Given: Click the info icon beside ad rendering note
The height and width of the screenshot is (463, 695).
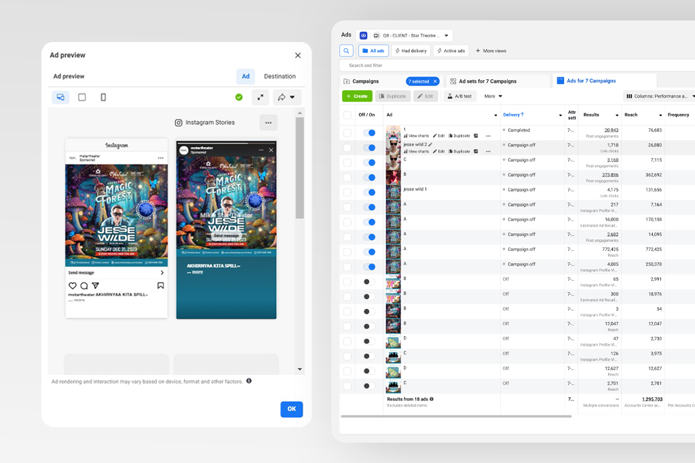Looking at the screenshot, I should [249, 381].
